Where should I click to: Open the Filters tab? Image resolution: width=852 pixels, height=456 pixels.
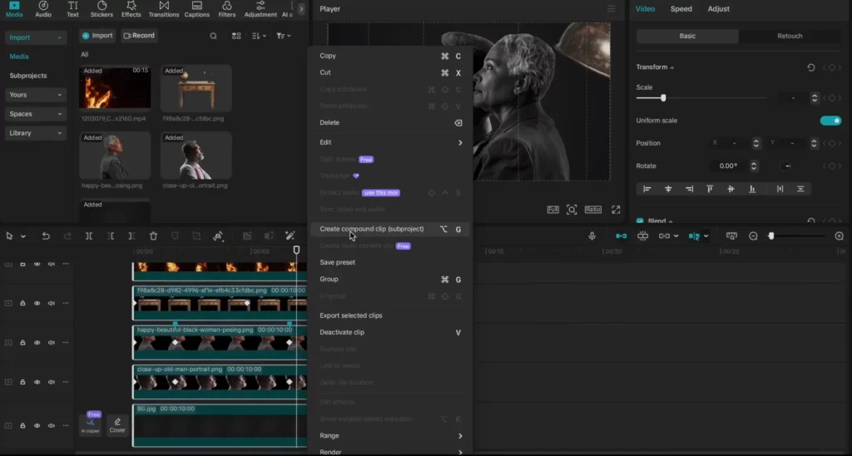click(226, 9)
